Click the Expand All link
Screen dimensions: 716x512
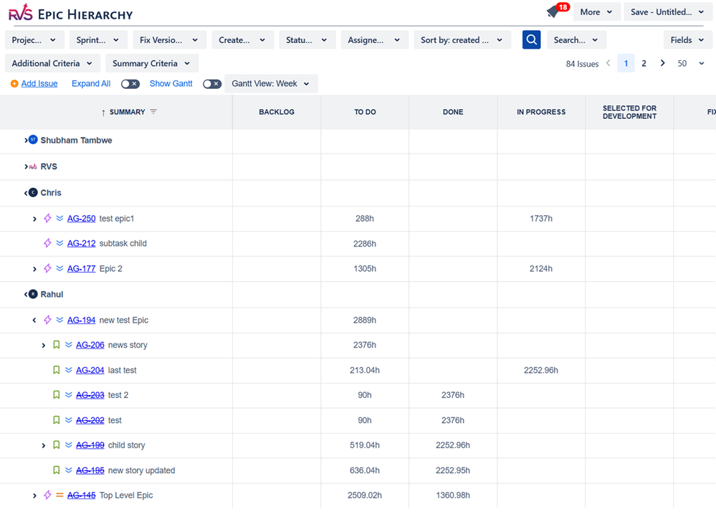(x=90, y=84)
